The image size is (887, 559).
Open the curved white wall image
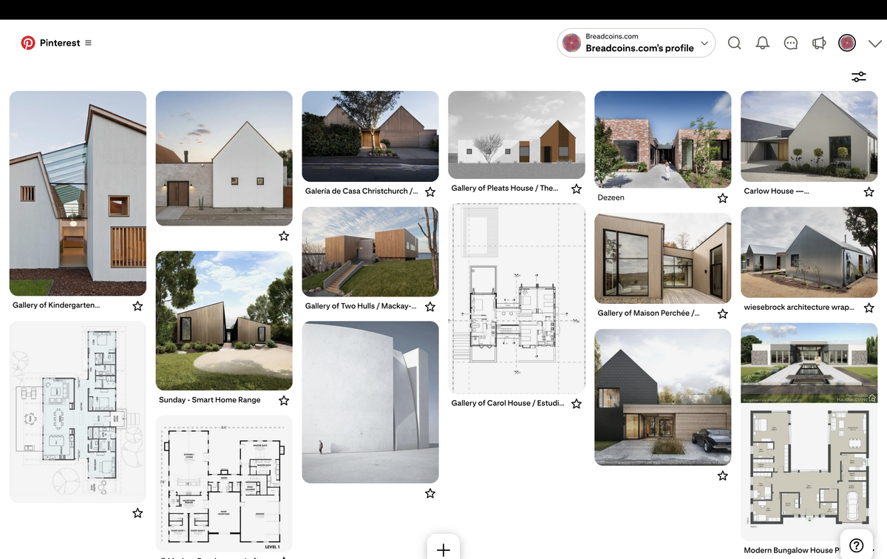click(370, 402)
